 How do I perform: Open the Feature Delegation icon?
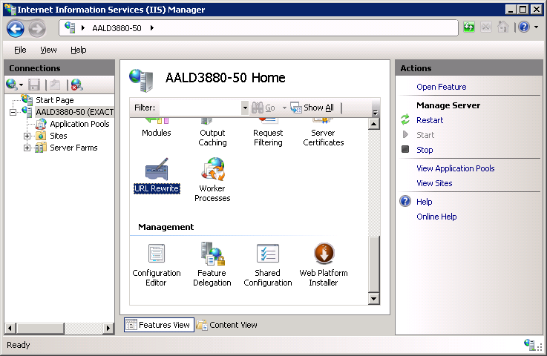[x=212, y=254]
